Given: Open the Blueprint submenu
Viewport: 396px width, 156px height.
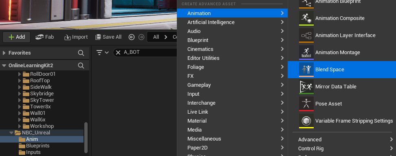Looking at the screenshot, I should tap(232, 40).
